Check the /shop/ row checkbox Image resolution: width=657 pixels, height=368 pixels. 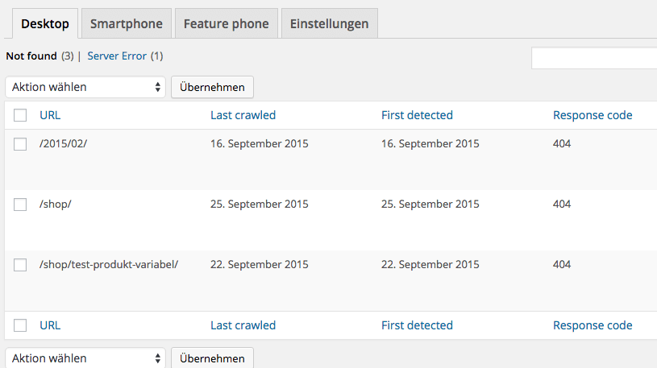21,205
